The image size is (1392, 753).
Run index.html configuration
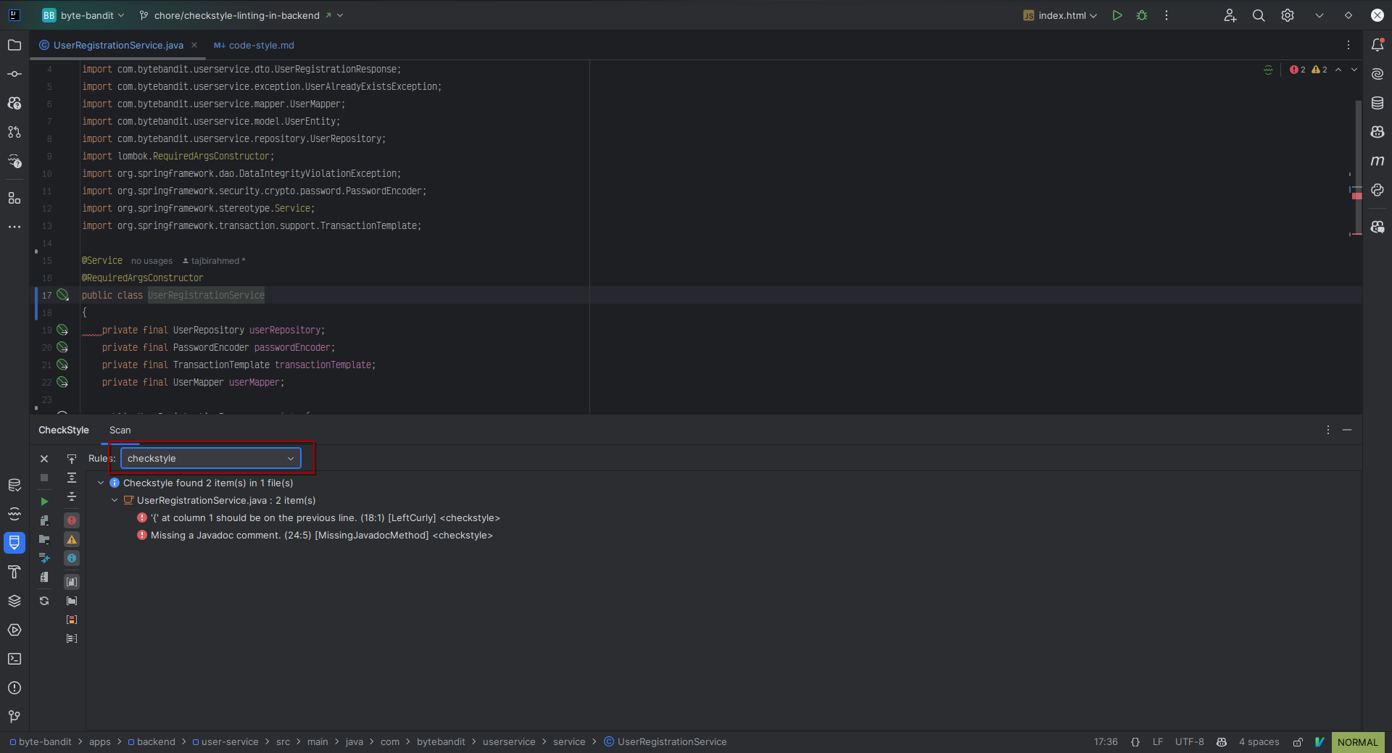tap(1117, 15)
